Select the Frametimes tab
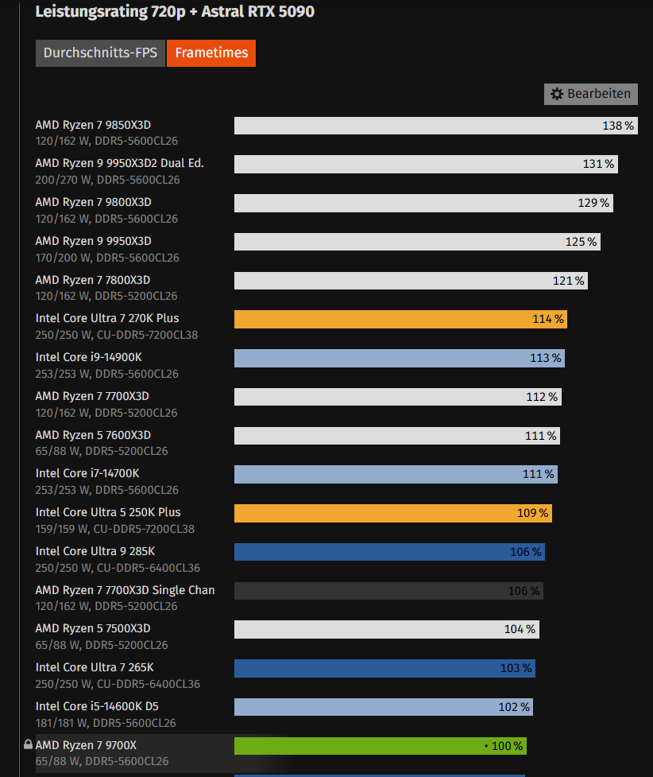The height and width of the screenshot is (777, 653). click(x=211, y=53)
